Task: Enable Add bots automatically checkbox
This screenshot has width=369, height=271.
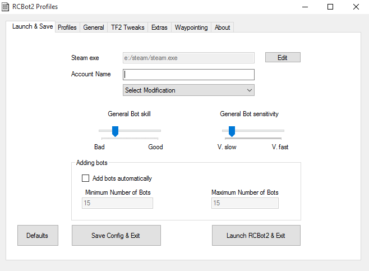Action: point(86,178)
